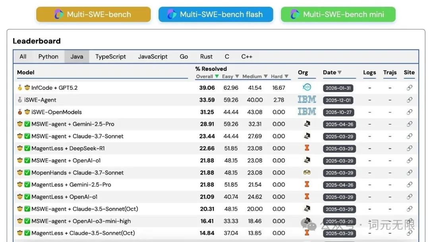The width and height of the screenshot is (429, 242).
Task: Click the Model column header
Action: (x=26, y=72)
